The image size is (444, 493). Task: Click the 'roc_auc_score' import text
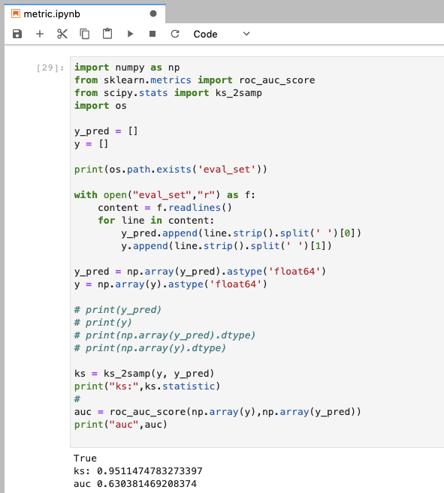click(x=276, y=80)
